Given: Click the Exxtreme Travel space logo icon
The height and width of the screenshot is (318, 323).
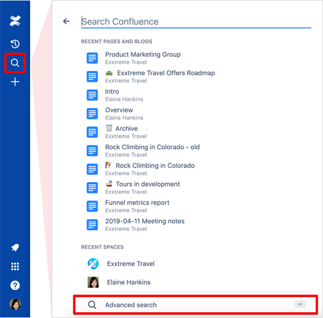Looking at the screenshot, I should [x=93, y=263].
